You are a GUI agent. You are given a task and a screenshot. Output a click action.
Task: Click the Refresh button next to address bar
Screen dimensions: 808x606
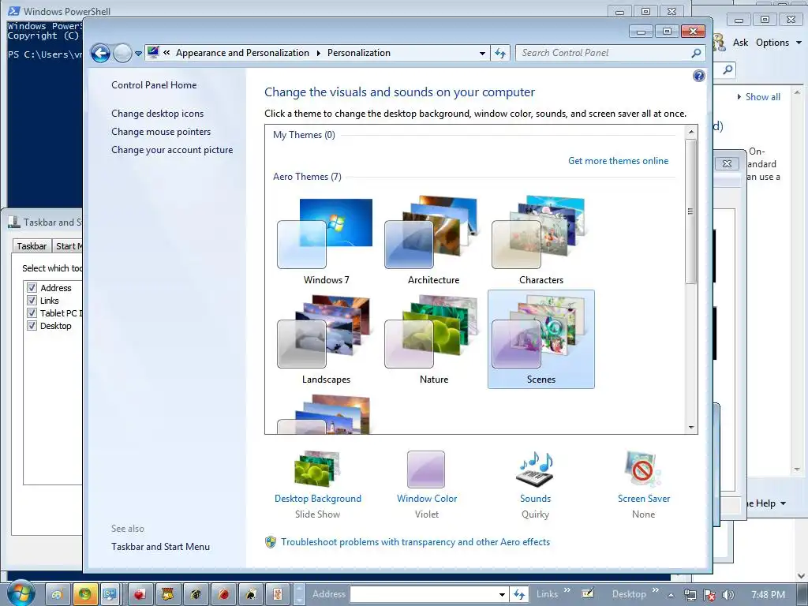tap(500, 53)
